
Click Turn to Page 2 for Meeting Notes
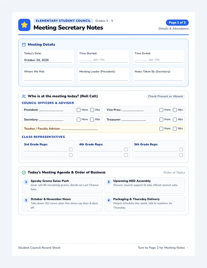[x=163, y=248]
